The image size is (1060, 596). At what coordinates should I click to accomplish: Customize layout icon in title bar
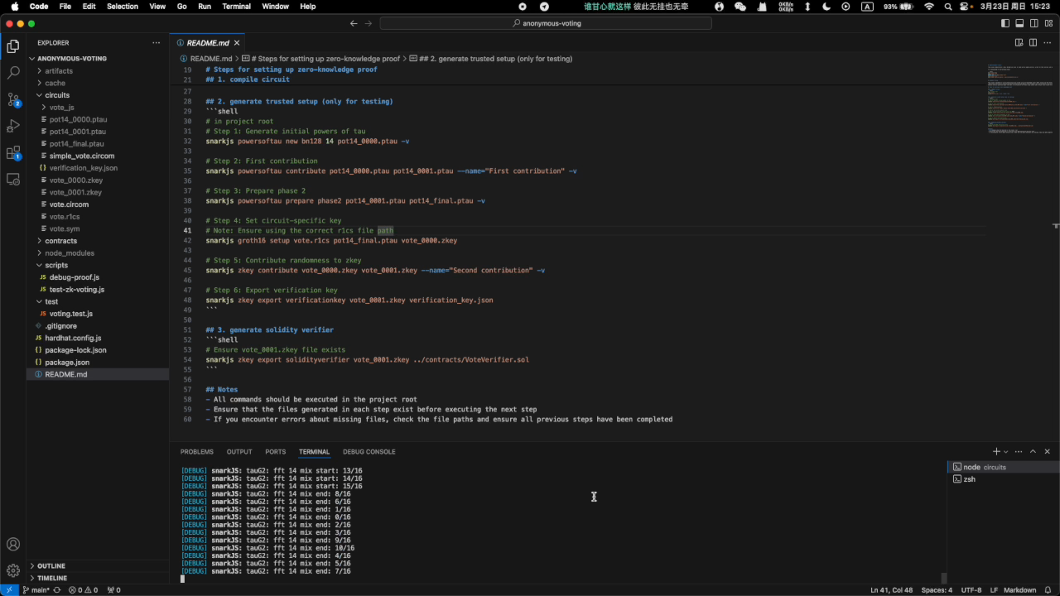1048,23
